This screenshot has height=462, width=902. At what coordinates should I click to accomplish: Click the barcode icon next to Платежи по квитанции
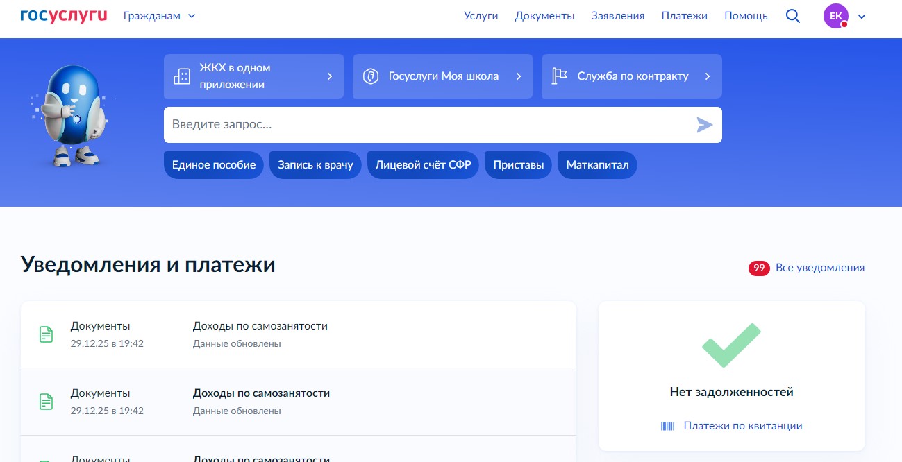[x=667, y=426]
